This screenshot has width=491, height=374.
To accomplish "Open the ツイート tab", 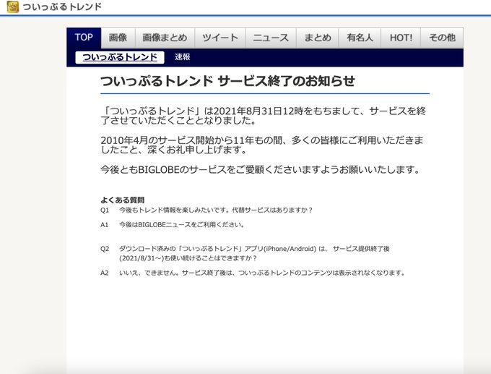I will pyautogui.click(x=220, y=38).
